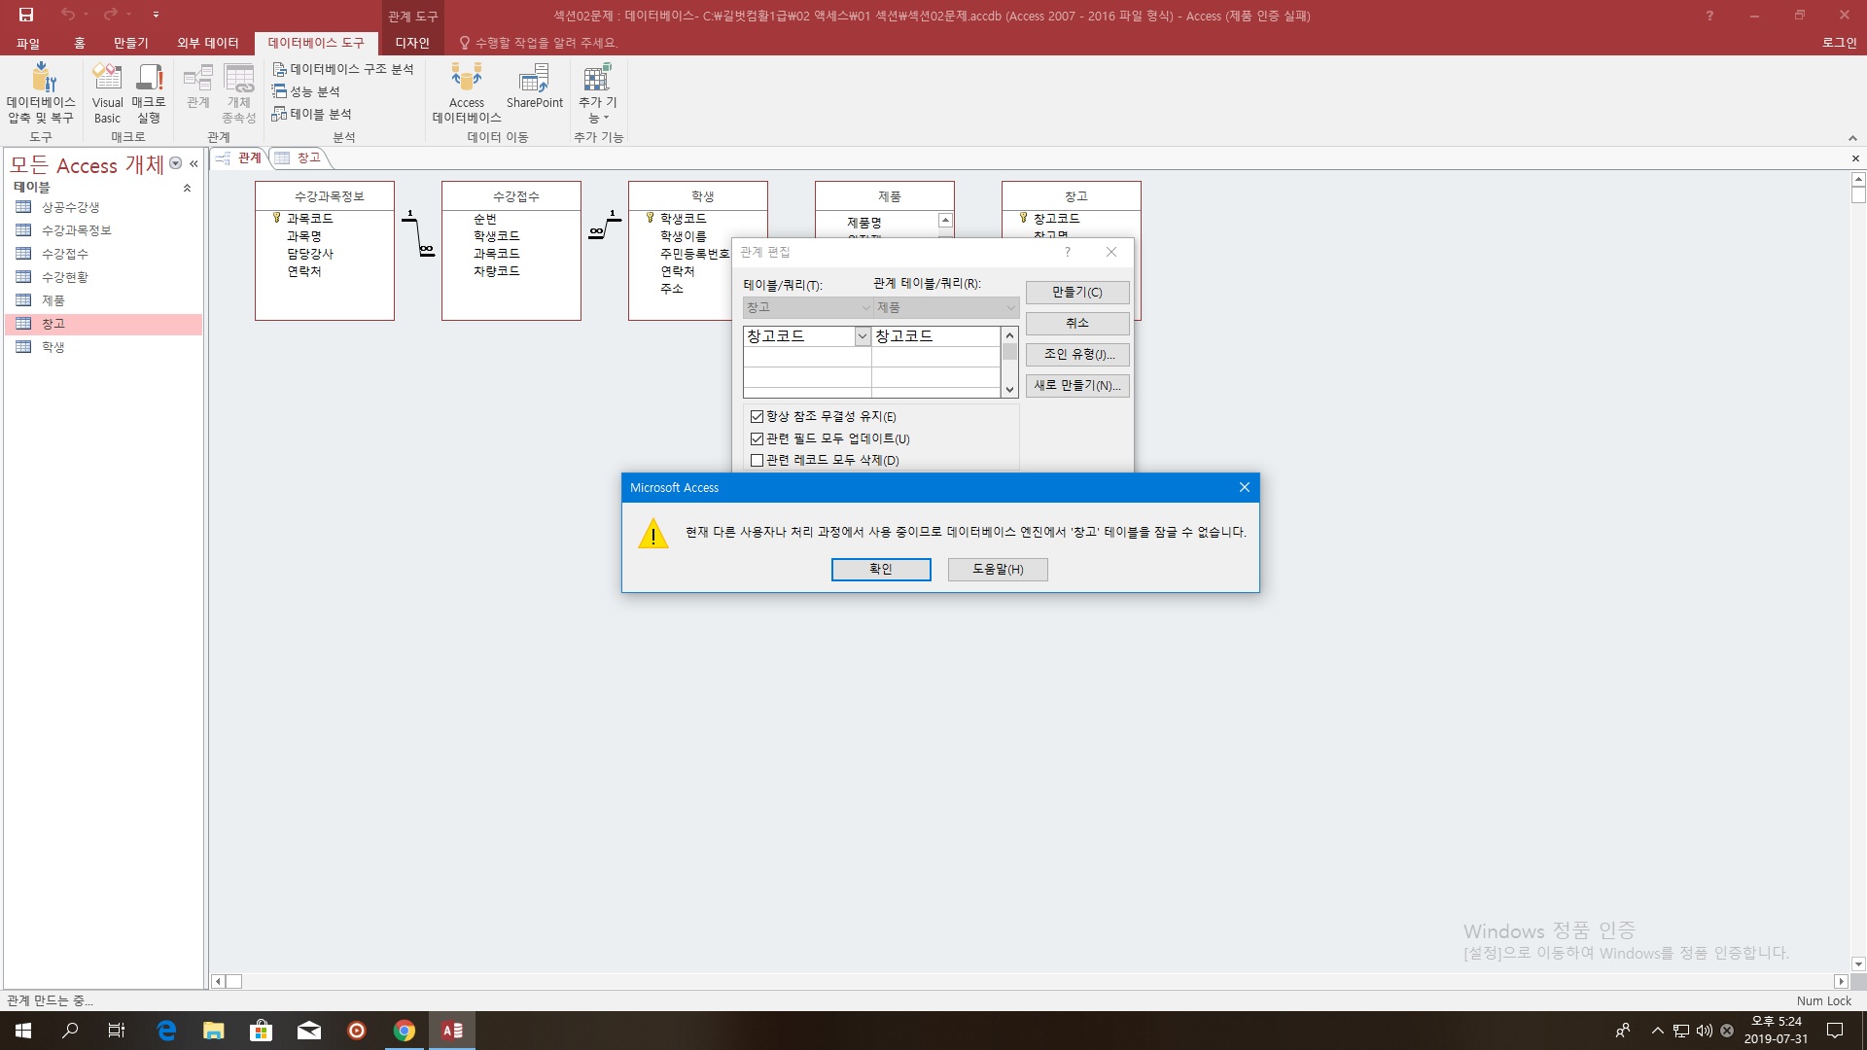Image resolution: width=1867 pixels, height=1050 pixels.
Task: Click the 확인 button in the warning dialog
Action: pyautogui.click(x=881, y=569)
